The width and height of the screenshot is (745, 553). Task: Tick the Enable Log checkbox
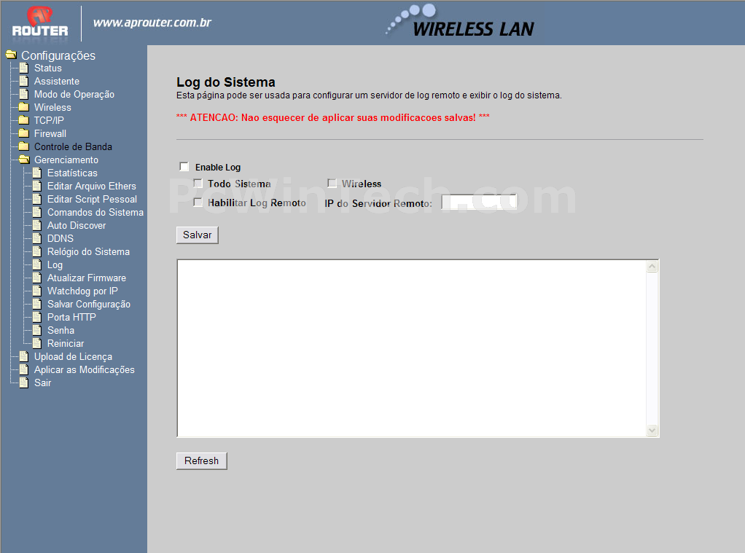(x=184, y=166)
